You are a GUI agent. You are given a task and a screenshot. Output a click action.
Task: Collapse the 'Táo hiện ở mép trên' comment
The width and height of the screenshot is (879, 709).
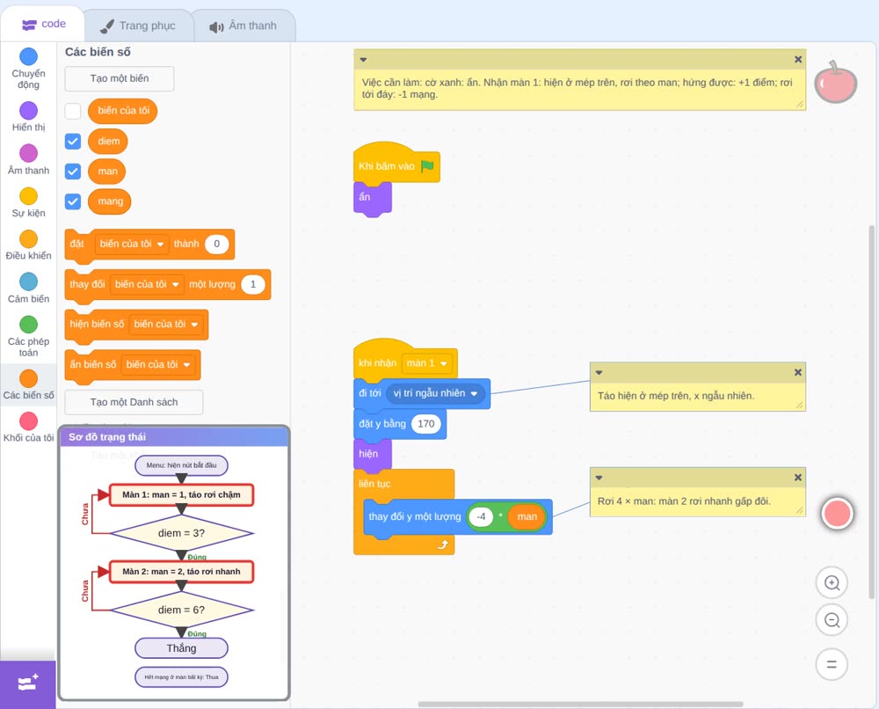[x=599, y=372]
